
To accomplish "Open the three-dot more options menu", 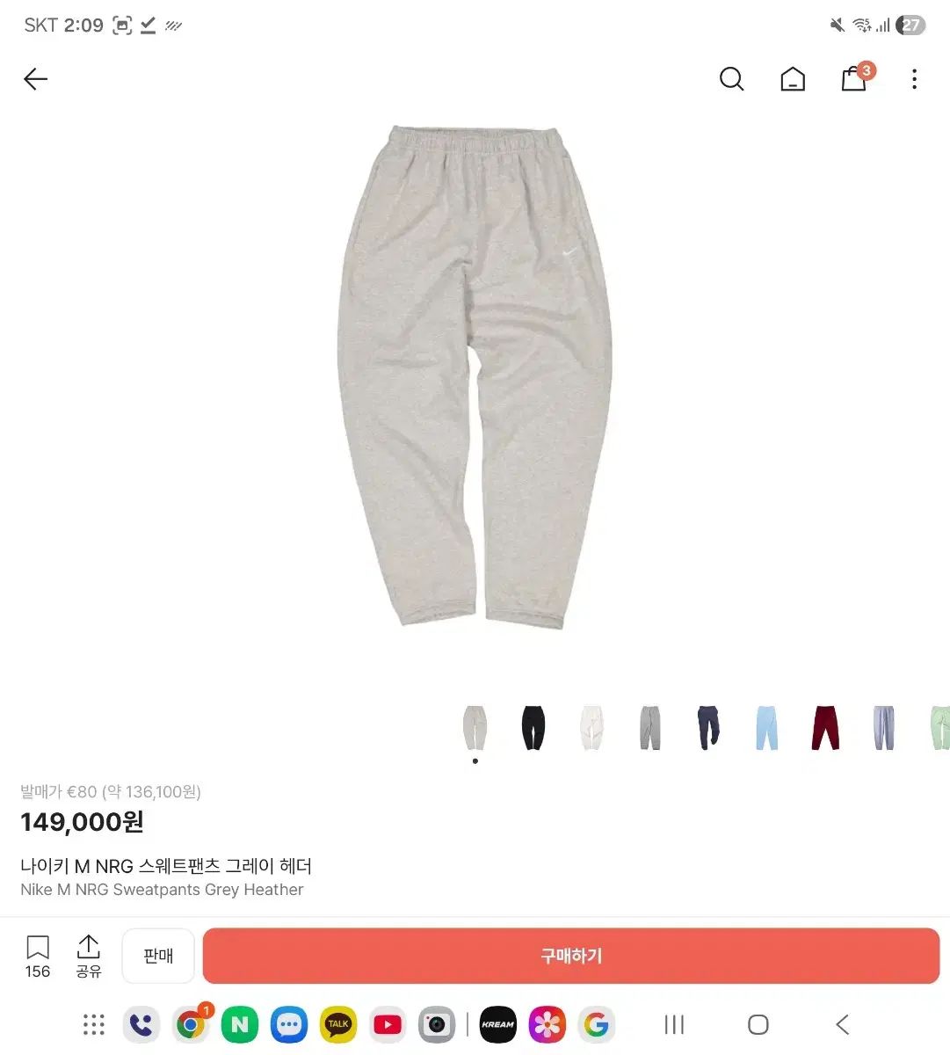I will click(x=914, y=79).
